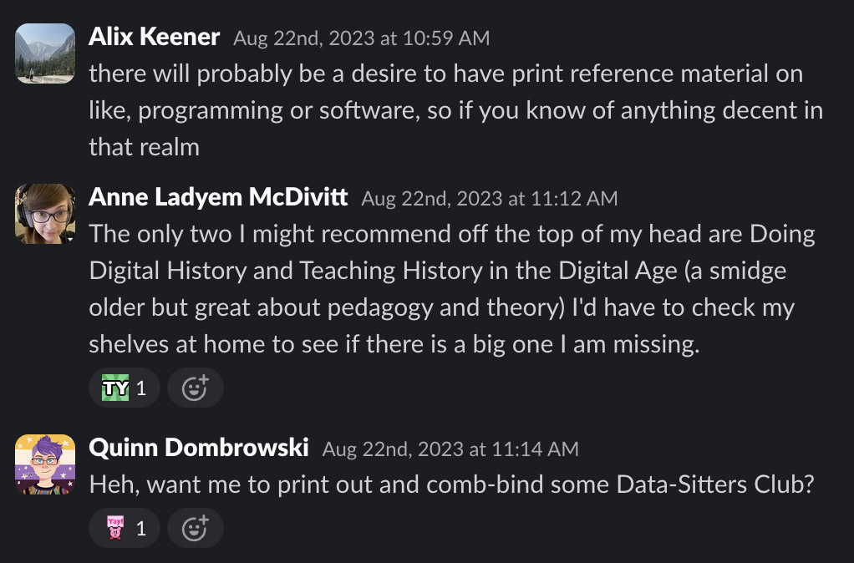This screenshot has height=563, width=854.
Task: Click the green TY emoji
Action: (115, 387)
